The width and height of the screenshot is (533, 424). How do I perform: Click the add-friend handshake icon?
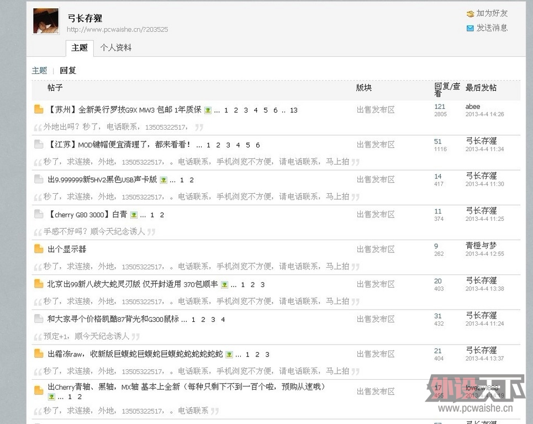tap(470, 14)
